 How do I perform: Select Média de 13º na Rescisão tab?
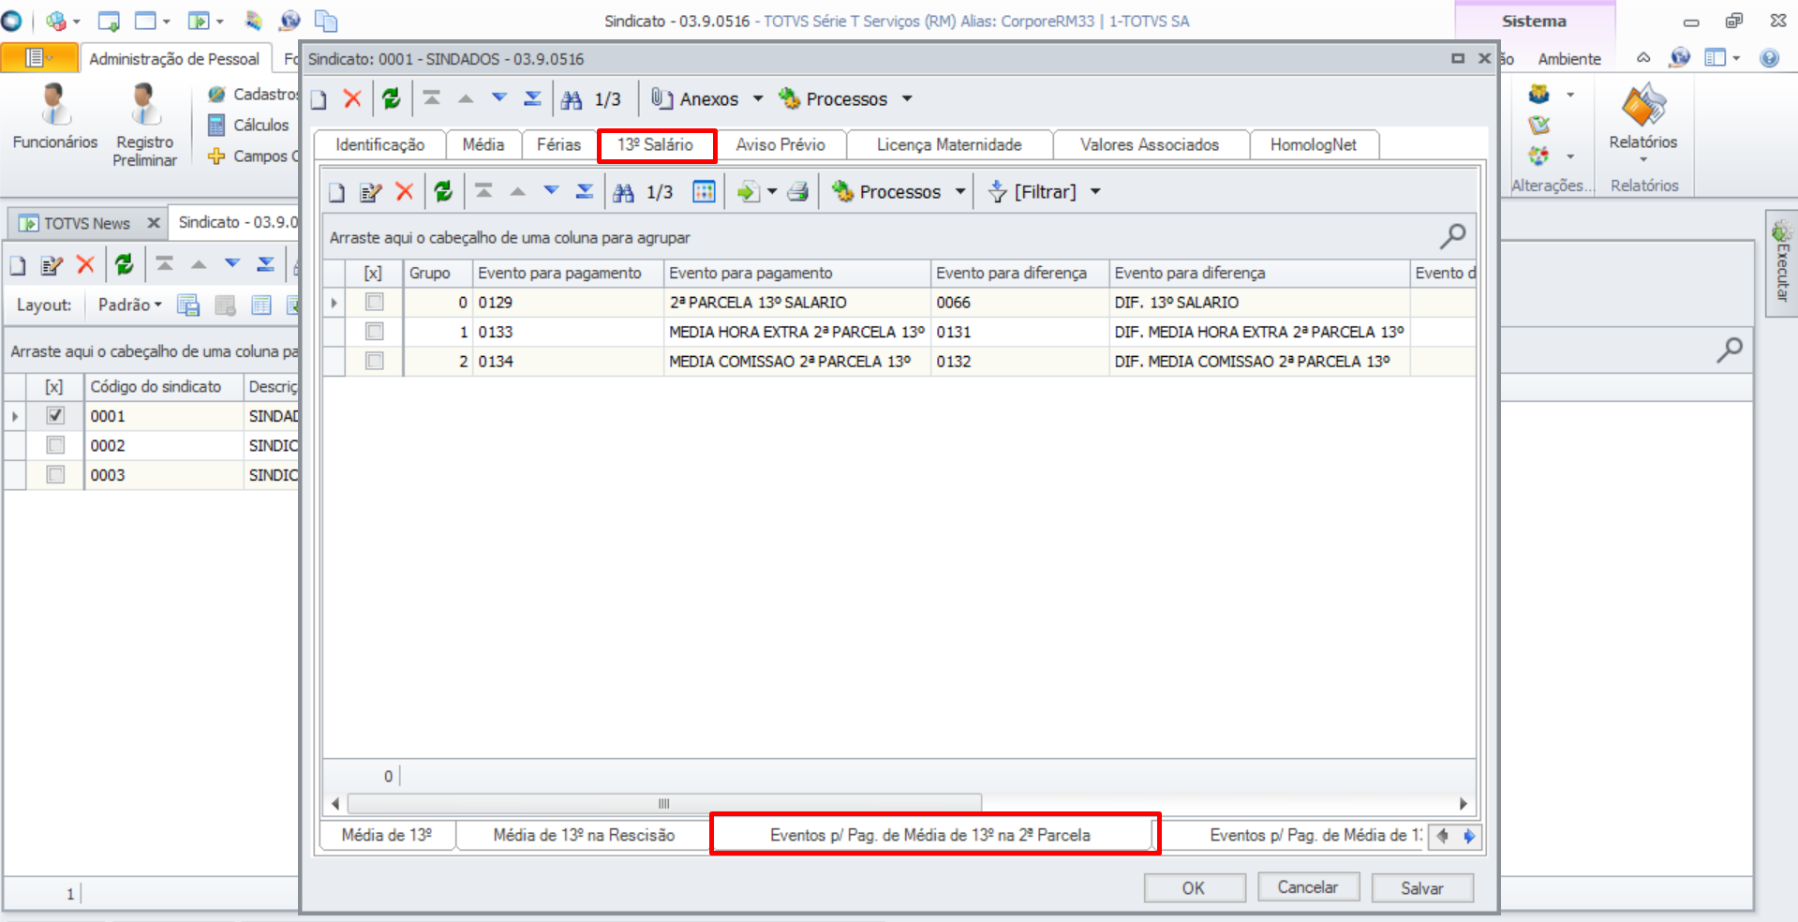click(584, 835)
